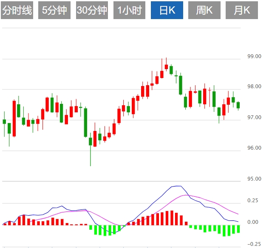Click the last green candle on the right
The width and height of the screenshot is (269, 248).
pos(238,105)
